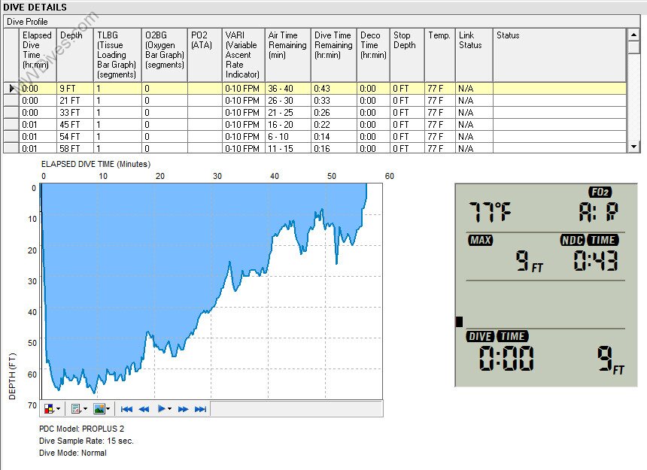
Task: Click the chart color options icon
Action: (50, 409)
